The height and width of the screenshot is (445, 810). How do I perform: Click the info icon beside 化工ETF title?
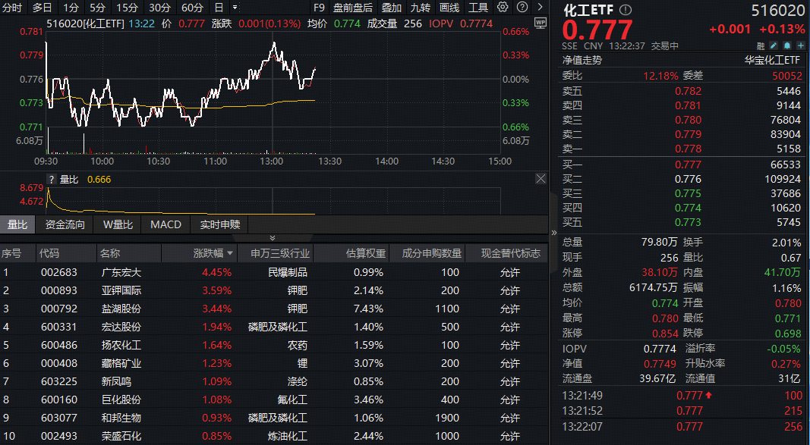[625, 11]
